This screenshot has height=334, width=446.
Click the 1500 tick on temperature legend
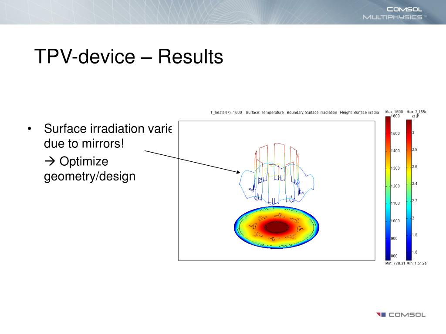coord(395,134)
